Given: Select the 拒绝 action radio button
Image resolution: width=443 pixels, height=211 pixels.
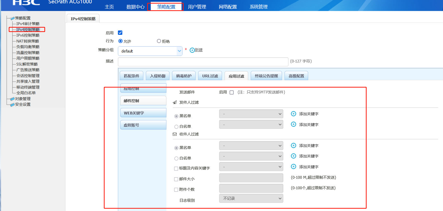Looking at the screenshot, I should [x=159, y=41].
